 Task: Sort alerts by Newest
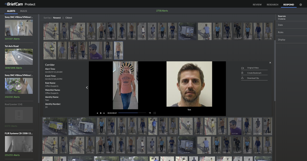pos(57,18)
